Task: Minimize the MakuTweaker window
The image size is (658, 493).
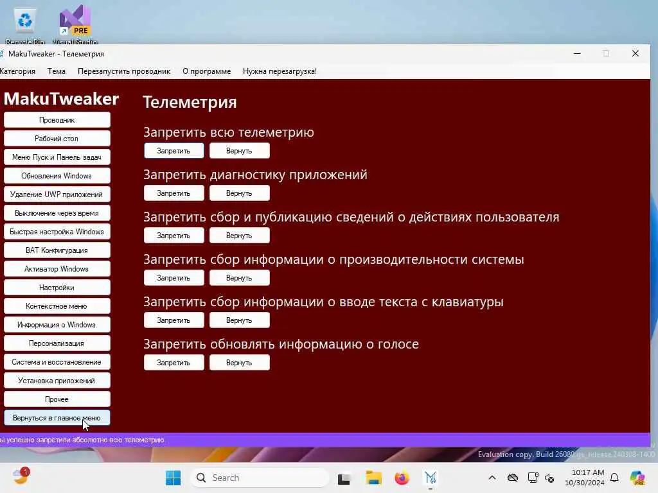Action: click(577, 53)
